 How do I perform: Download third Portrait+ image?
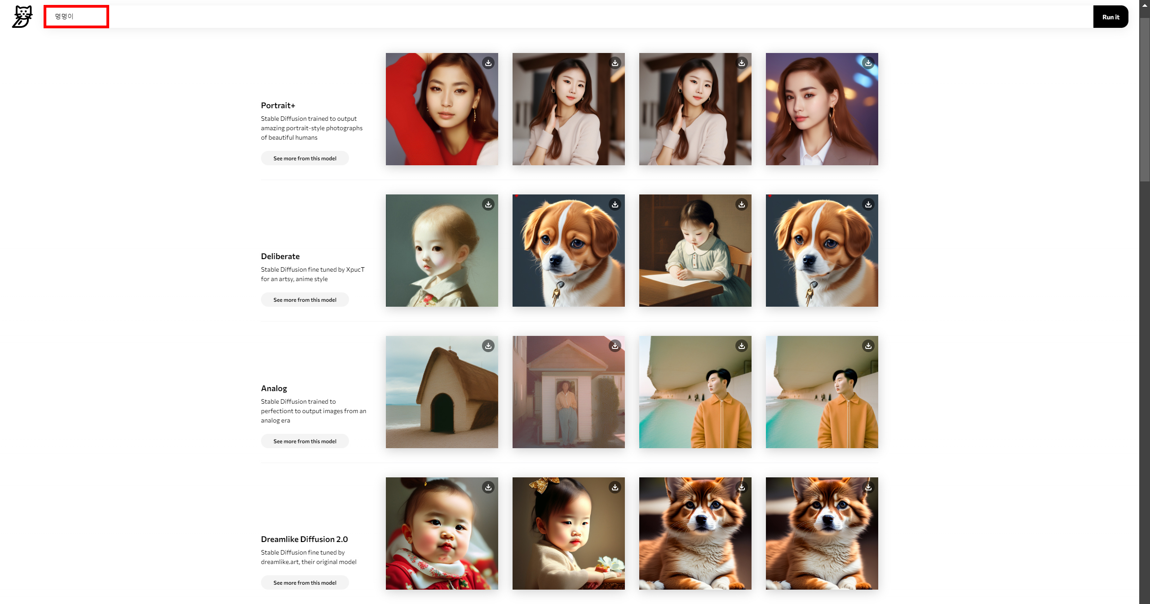742,63
